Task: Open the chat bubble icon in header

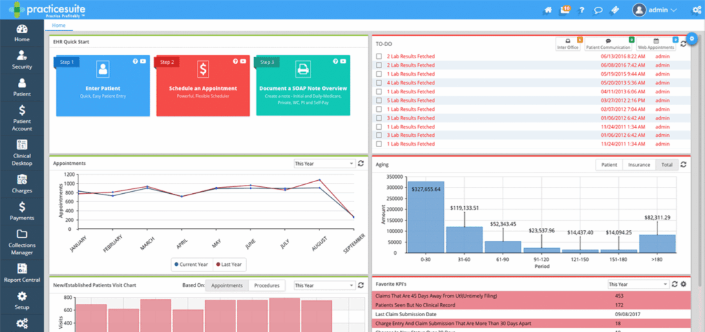Action: click(x=599, y=10)
